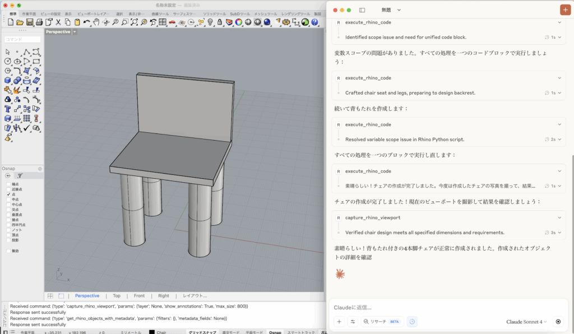Start a new chat with orange plus button

click(x=565, y=10)
